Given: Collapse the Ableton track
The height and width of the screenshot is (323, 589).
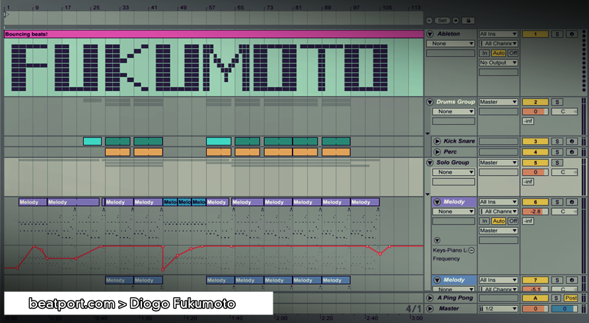Looking at the screenshot, I should [x=430, y=34].
